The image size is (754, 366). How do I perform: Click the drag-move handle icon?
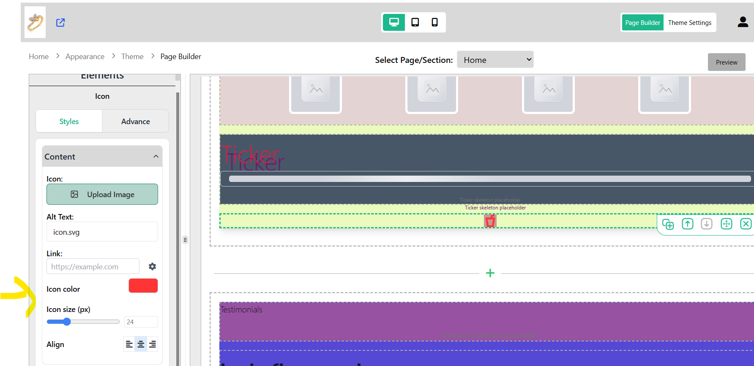[727, 224]
